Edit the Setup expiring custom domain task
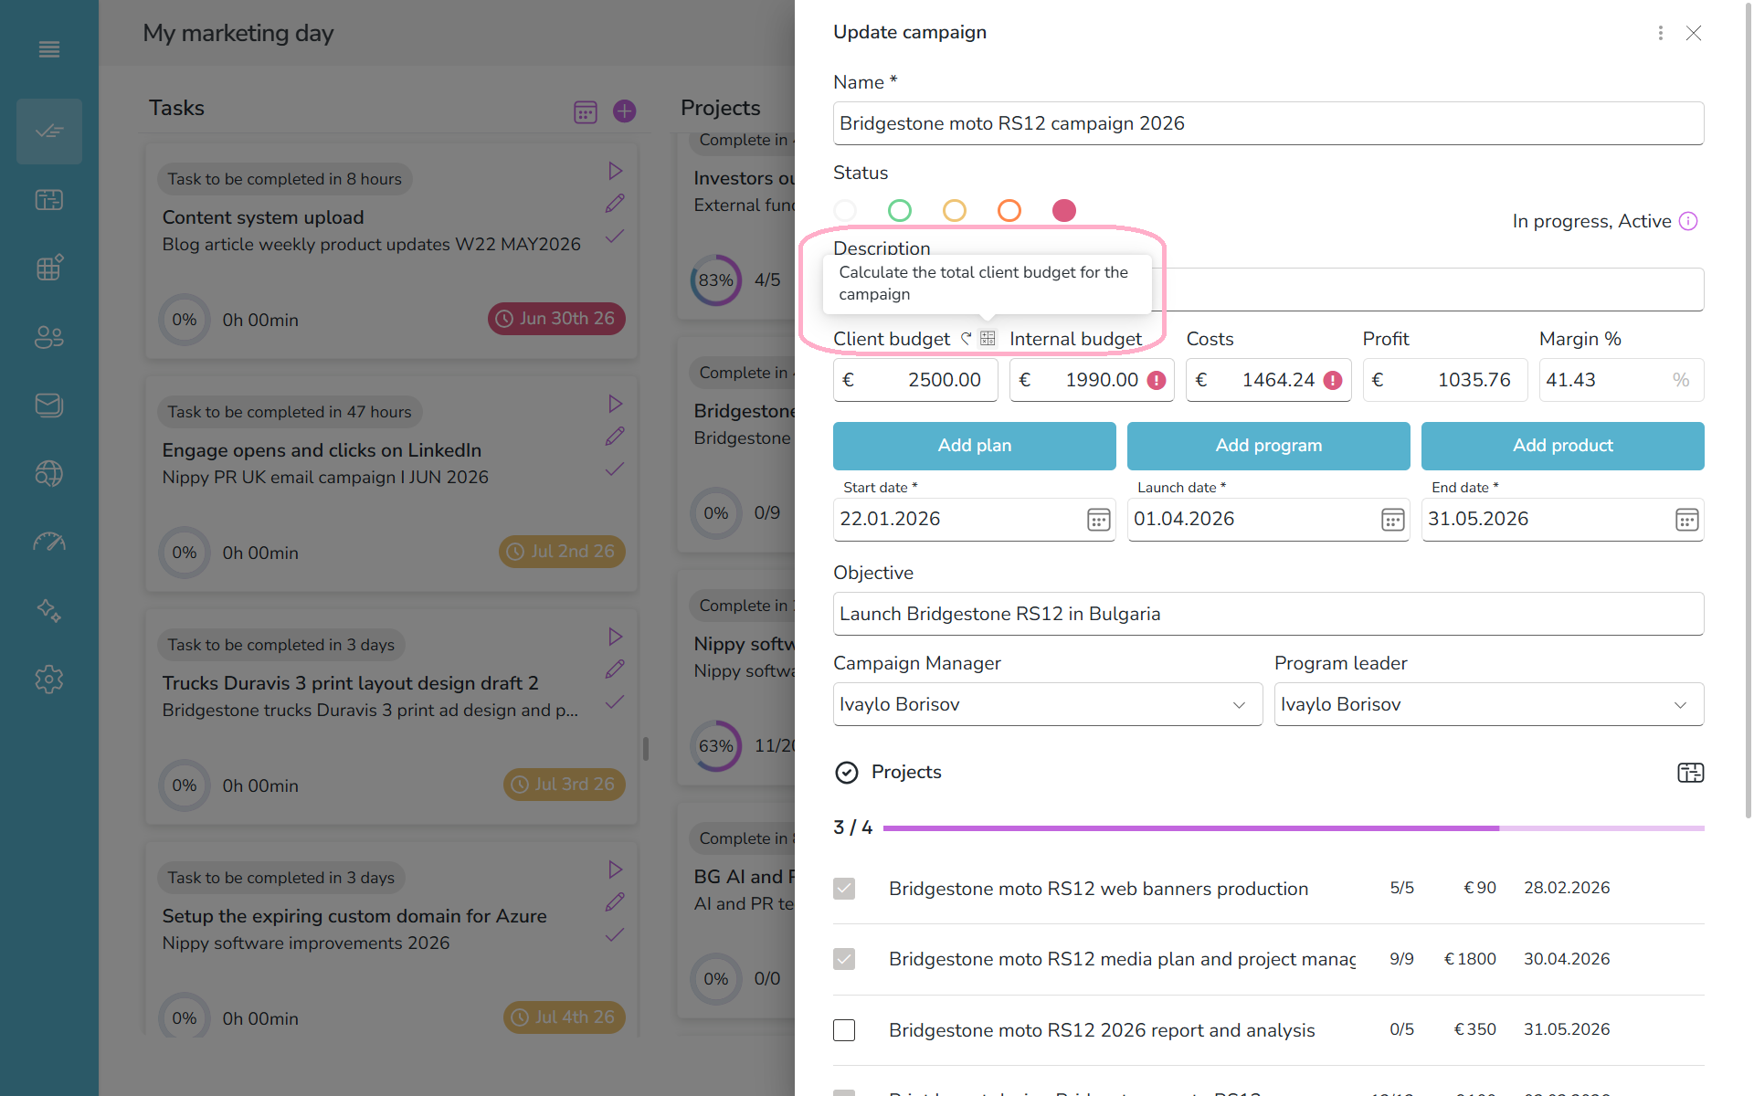This screenshot has height=1096, width=1754. coord(615,901)
